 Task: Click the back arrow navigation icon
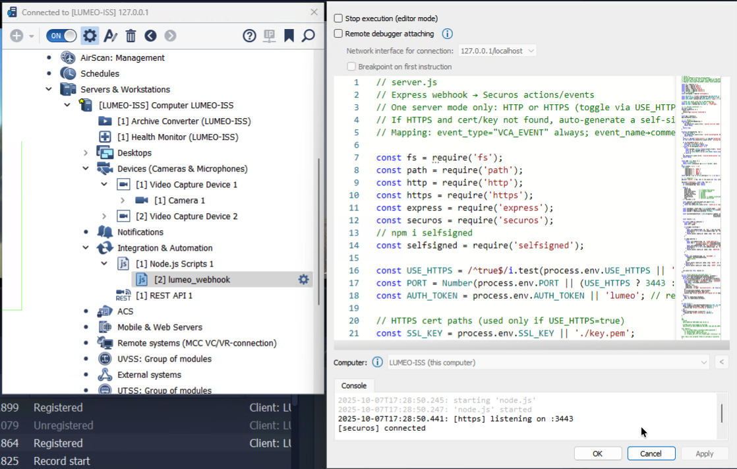click(x=150, y=36)
